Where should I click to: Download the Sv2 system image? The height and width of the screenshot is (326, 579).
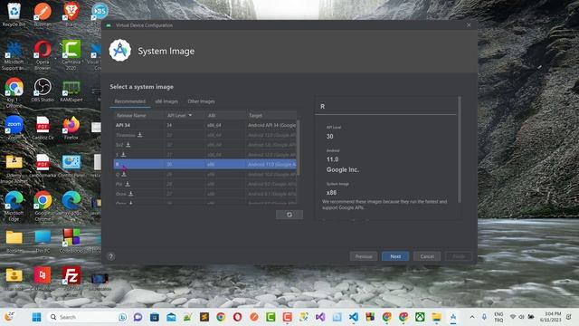(128, 145)
